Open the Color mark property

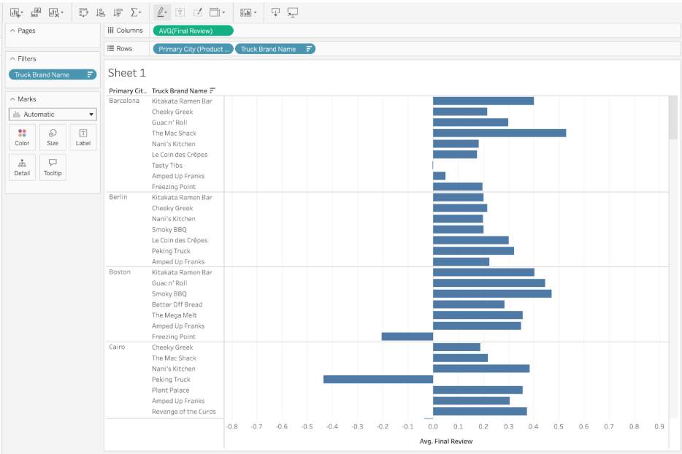click(x=21, y=137)
